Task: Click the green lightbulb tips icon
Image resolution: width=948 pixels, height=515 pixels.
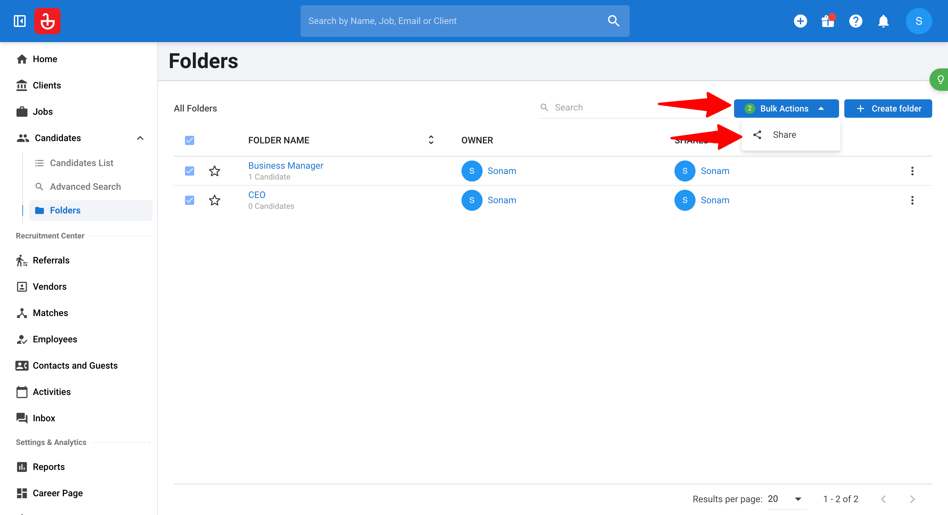Action: click(940, 79)
